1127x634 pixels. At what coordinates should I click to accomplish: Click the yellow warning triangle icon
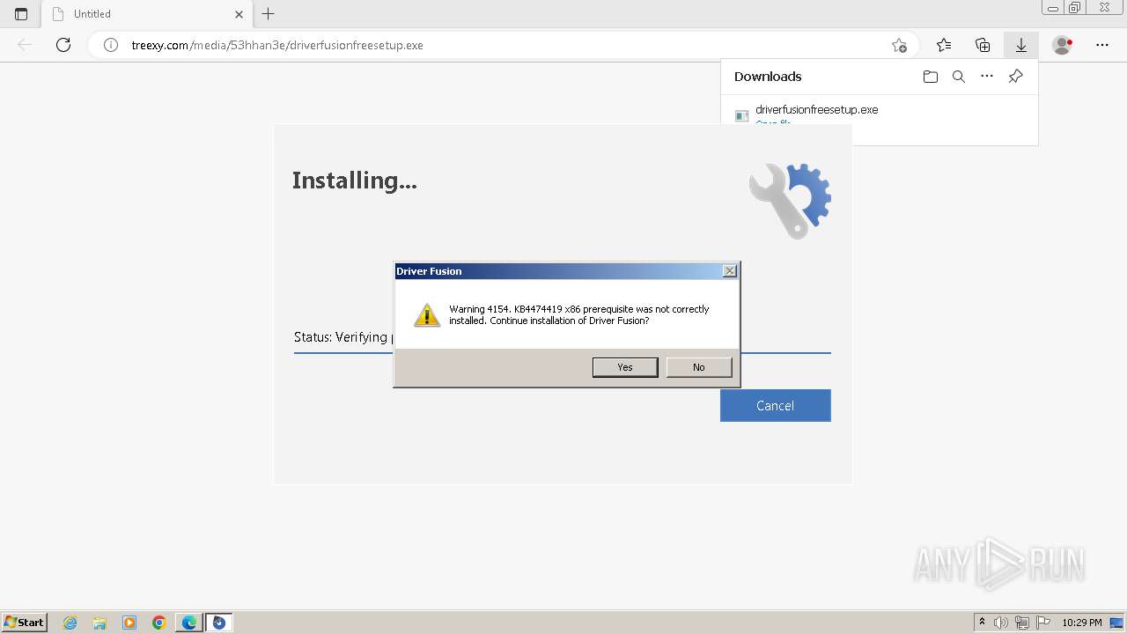pos(427,315)
